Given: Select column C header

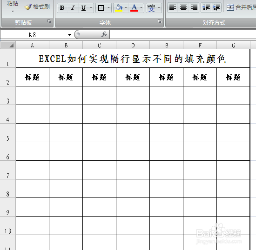Looking at the screenshot, I should pos(100,45).
